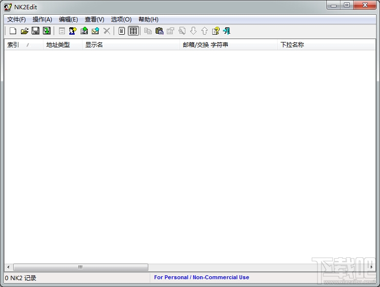Screen dimensions: 380x287
Task: Click the move down arrow icon
Action: tap(193, 31)
